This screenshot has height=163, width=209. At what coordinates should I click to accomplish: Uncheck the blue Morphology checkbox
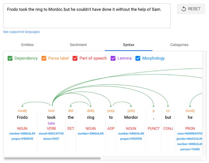click(138, 58)
